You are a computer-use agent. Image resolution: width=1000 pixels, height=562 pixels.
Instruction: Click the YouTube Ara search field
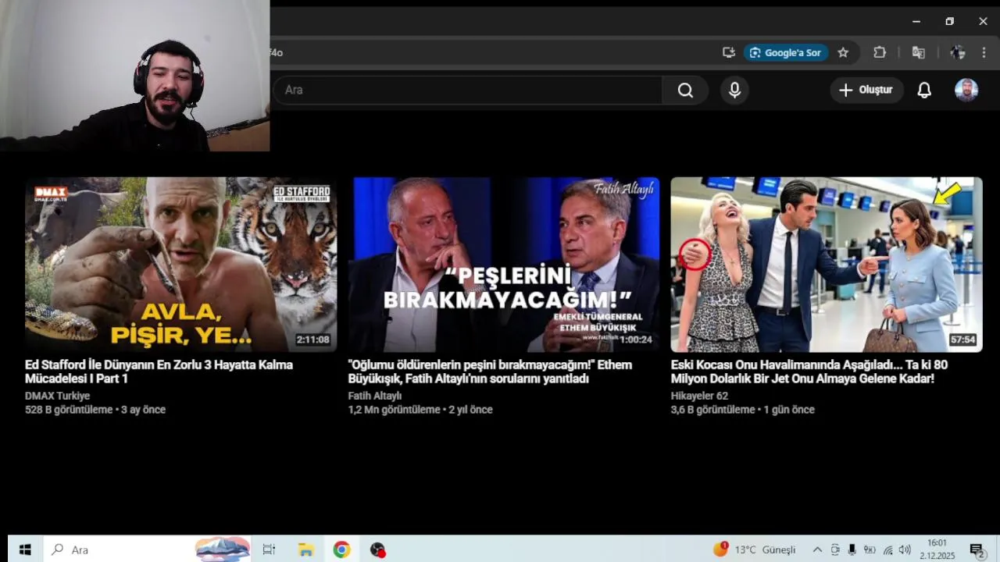pos(467,90)
